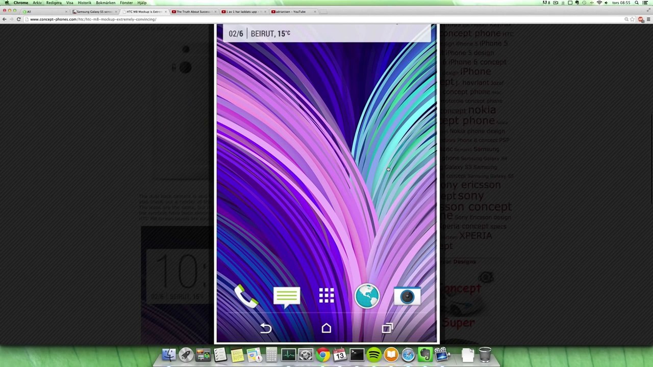Image resolution: width=653 pixels, height=367 pixels.
Task: Close the HTC M8 Mockup tab
Action: pos(165,11)
